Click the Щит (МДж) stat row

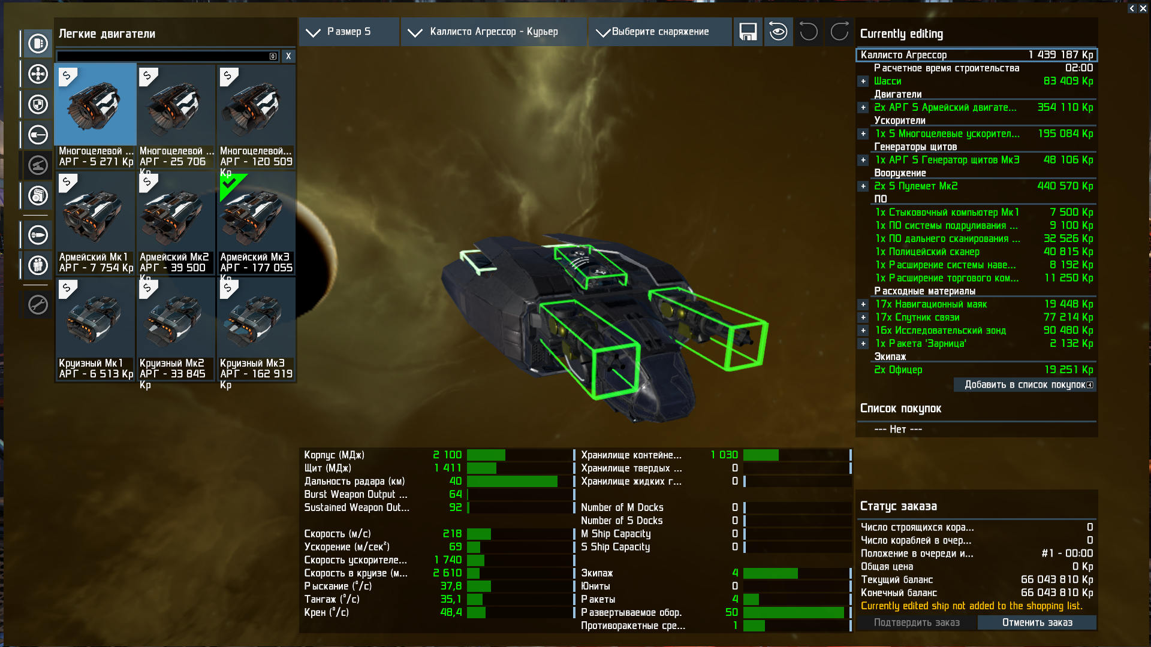[x=438, y=468]
